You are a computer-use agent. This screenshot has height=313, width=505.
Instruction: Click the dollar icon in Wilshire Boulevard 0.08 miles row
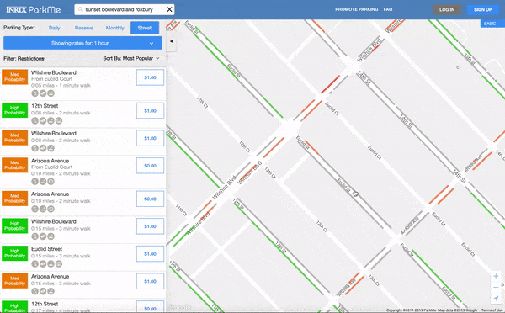[35, 148]
